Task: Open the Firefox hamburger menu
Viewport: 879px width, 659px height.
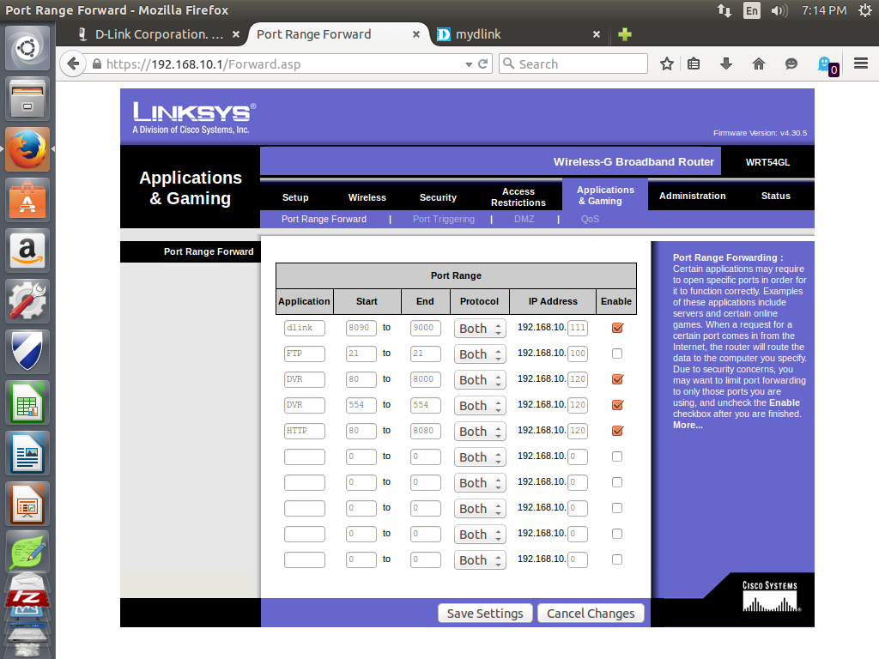Action: [861, 63]
